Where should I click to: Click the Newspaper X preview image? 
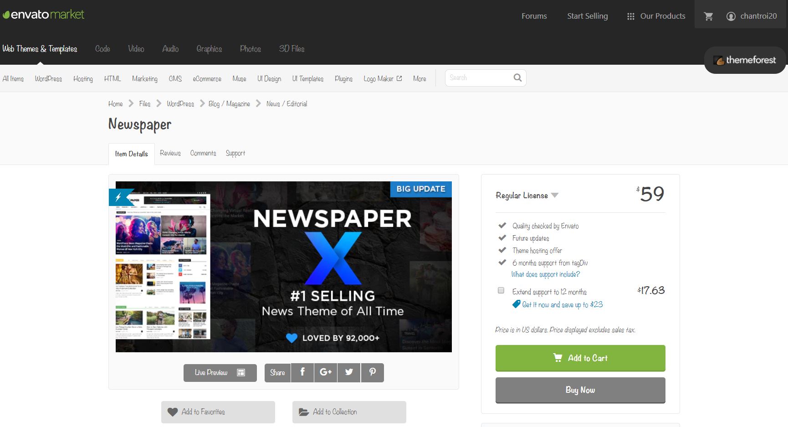pos(284,267)
